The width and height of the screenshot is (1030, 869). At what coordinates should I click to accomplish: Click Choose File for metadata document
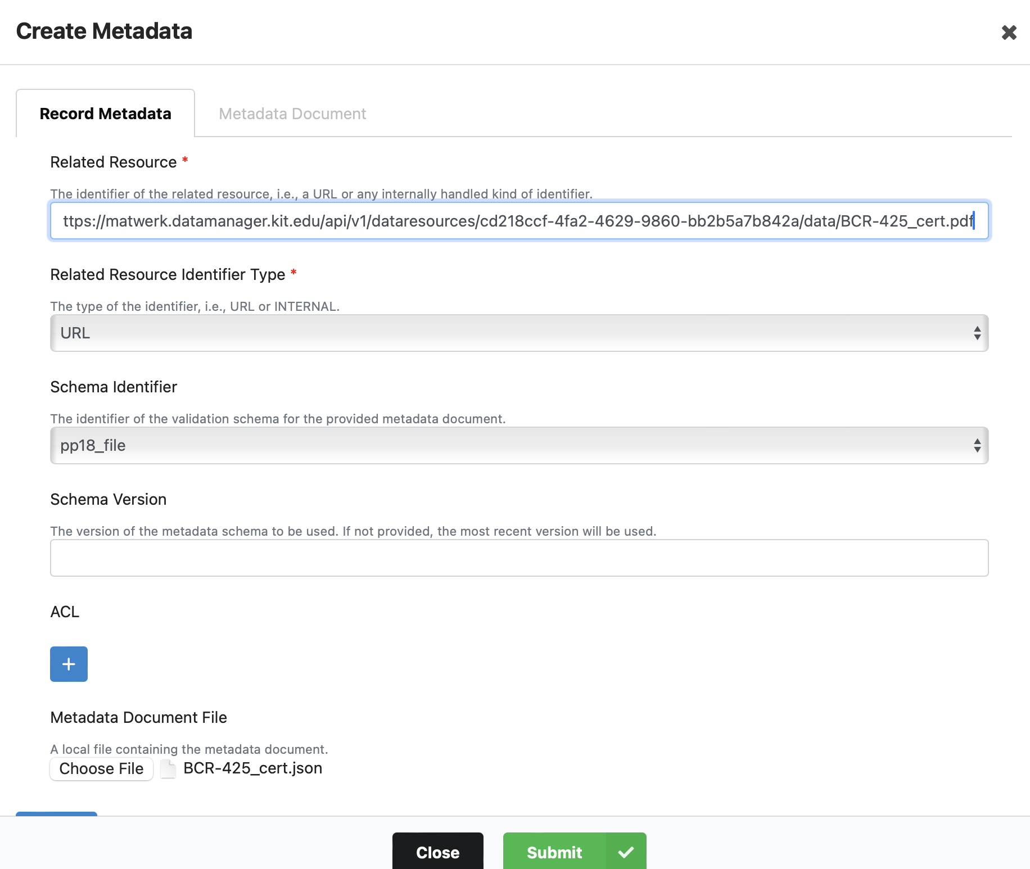click(101, 768)
